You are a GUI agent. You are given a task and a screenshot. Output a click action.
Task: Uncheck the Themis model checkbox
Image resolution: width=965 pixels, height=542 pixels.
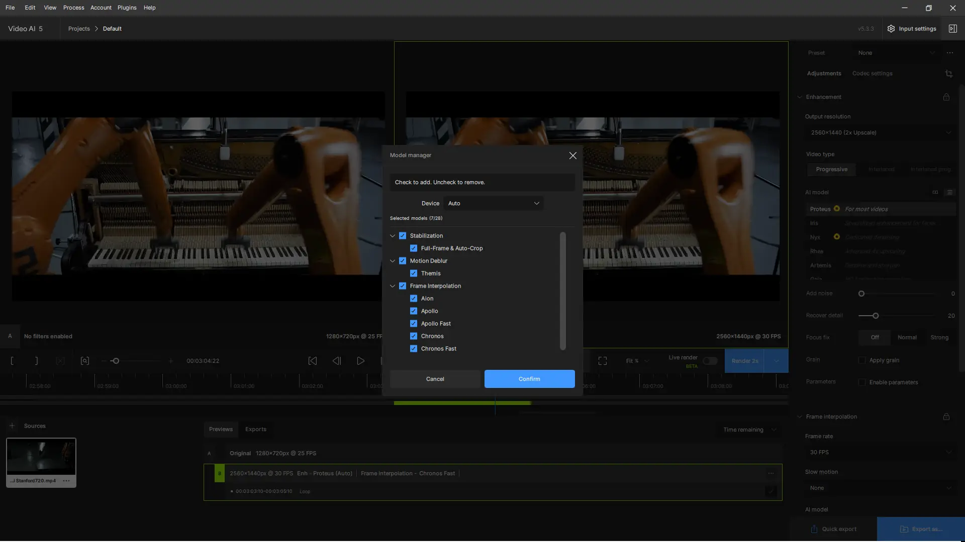414,274
